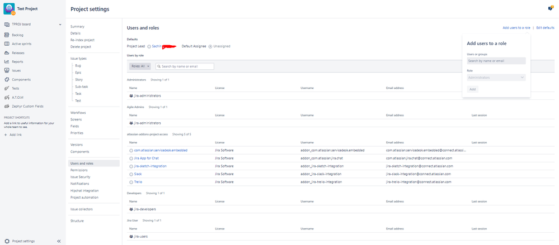Open the Components puzzle icon
The width and height of the screenshot is (559, 245).
[x=7, y=80]
